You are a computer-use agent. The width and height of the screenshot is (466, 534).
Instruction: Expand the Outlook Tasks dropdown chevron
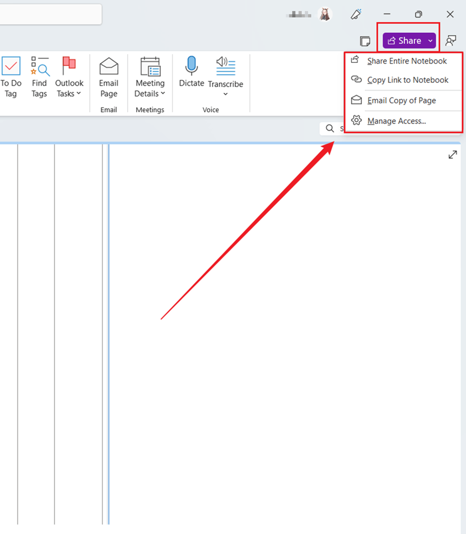[x=79, y=93]
